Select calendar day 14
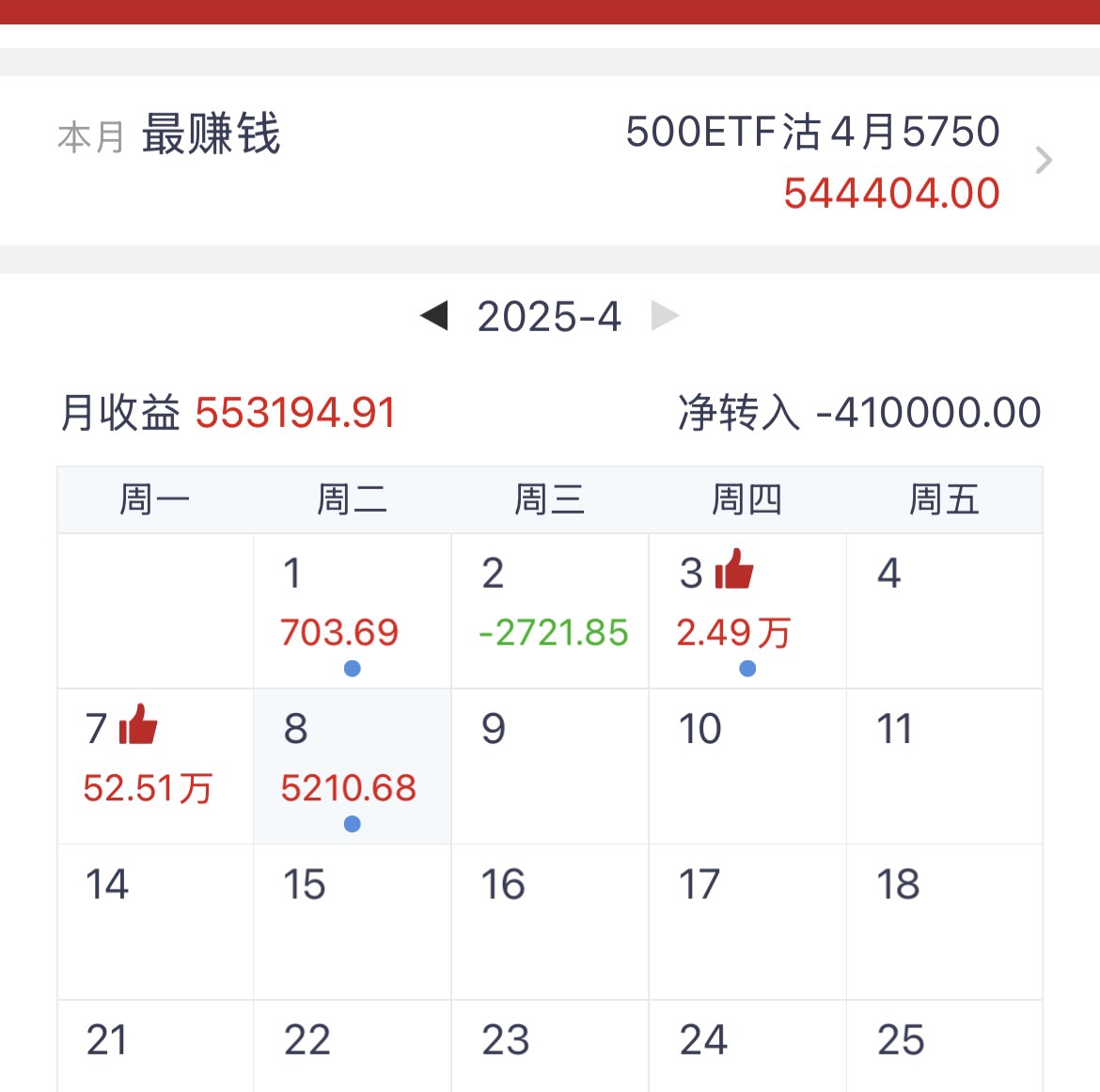The image size is (1100, 1092). point(155,922)
